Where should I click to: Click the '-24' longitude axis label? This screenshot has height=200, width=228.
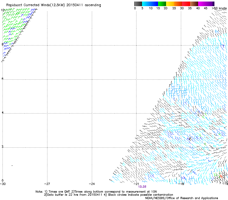[92, 184]
